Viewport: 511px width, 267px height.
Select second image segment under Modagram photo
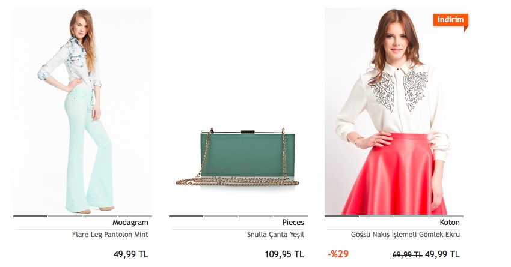pyautogui.click(x=65, y=216)
